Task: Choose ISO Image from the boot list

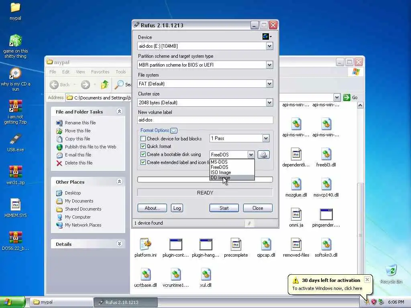Action: point(232,172)
